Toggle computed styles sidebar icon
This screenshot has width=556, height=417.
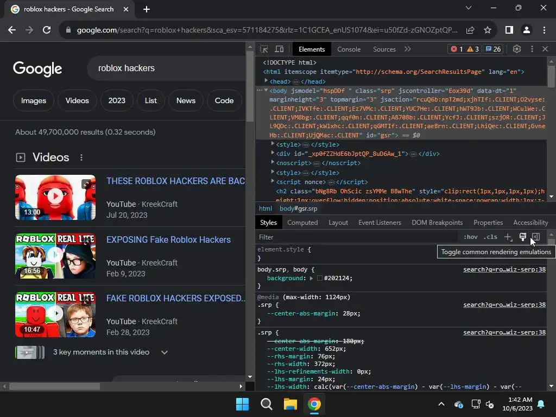click(536, 237)
